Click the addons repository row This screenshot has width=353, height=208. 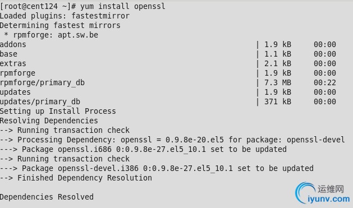coord(168,44)
